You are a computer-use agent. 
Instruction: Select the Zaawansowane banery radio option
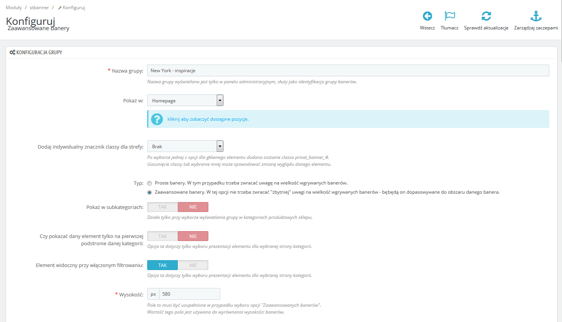click(149, 193)
